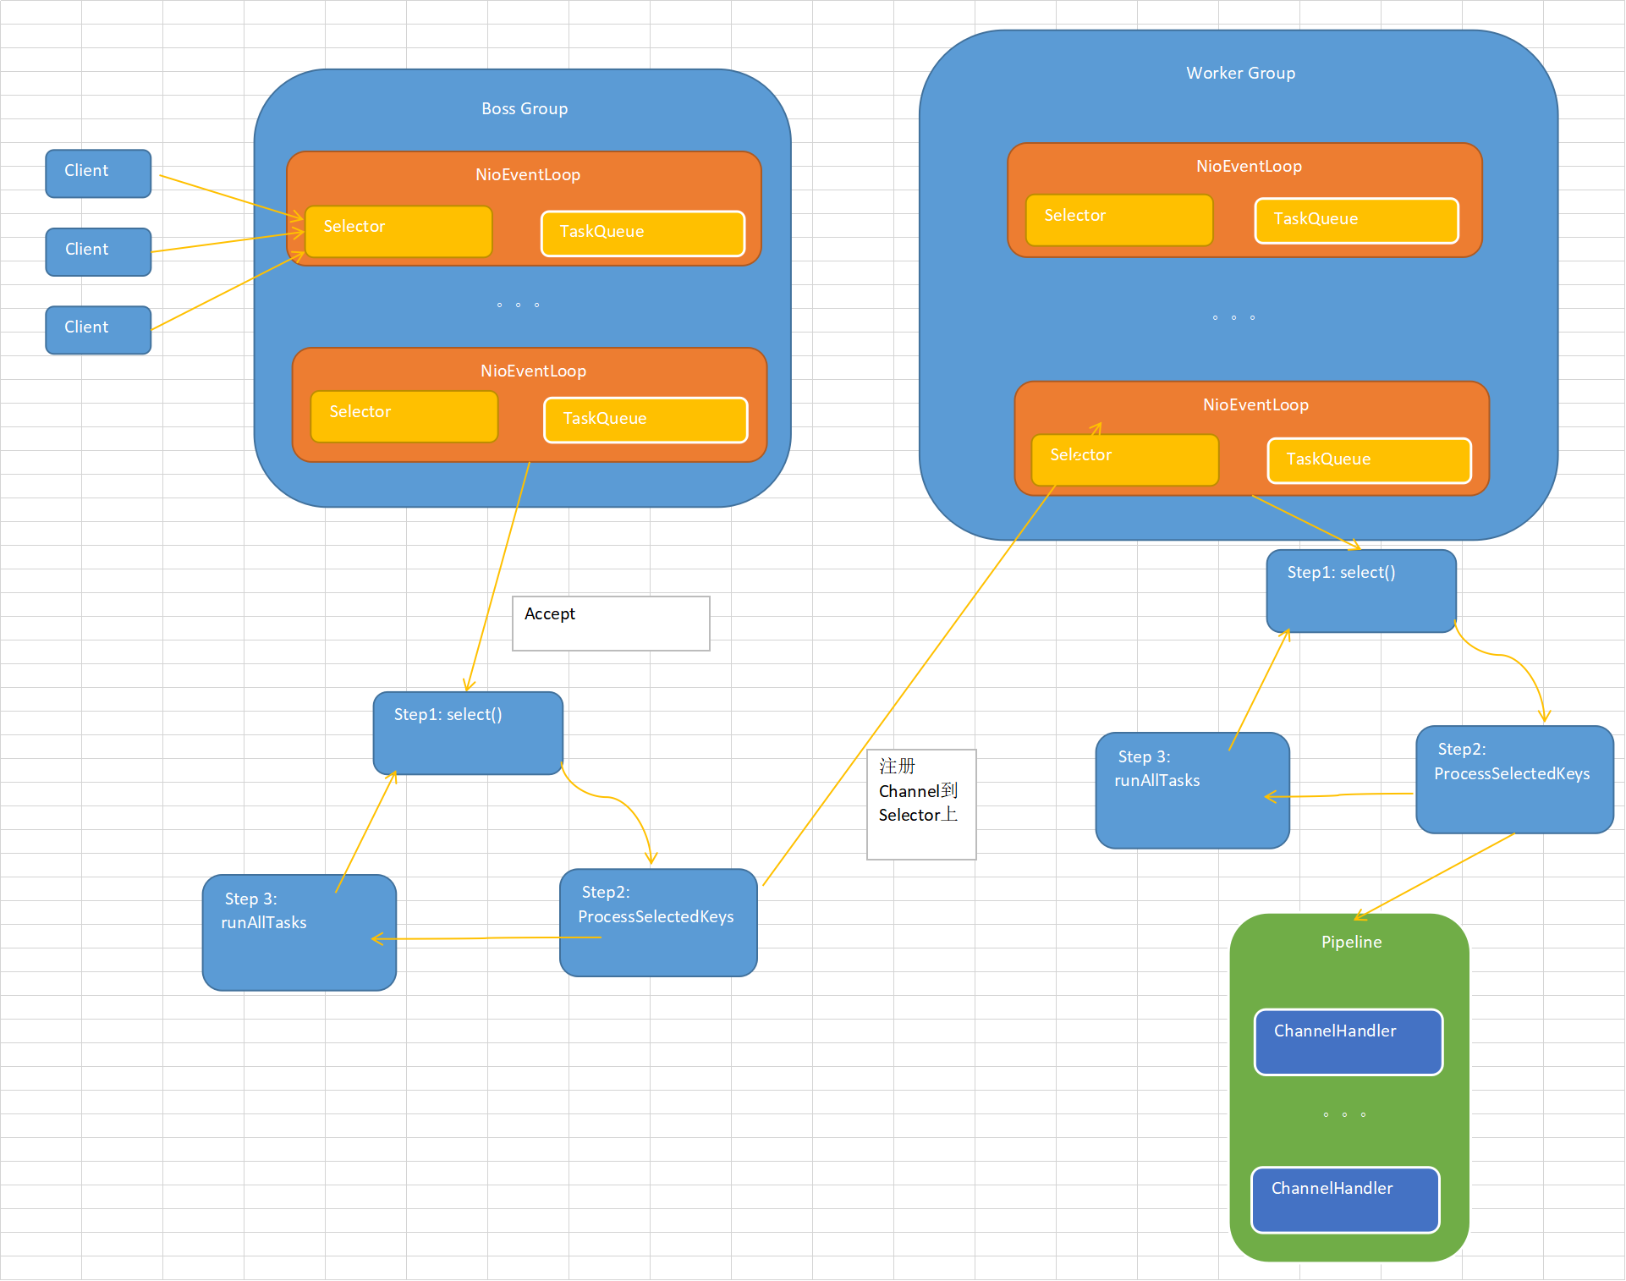Click the 注册Channel到Selector上 text box
This screenshot has height=1281, width=1626.
coord(921,805)
